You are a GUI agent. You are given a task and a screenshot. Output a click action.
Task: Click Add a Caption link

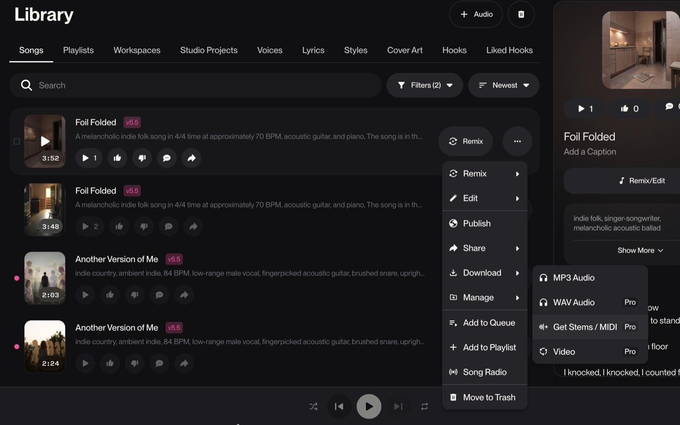coord(589,152)
